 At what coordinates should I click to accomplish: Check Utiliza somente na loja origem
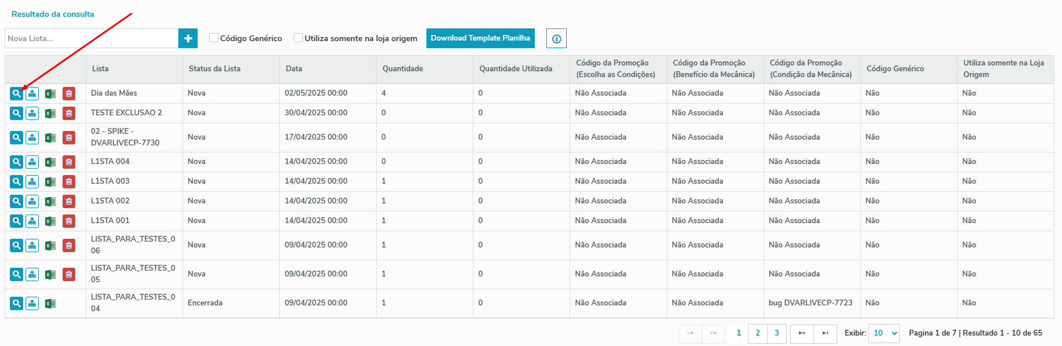click(298, 38)
